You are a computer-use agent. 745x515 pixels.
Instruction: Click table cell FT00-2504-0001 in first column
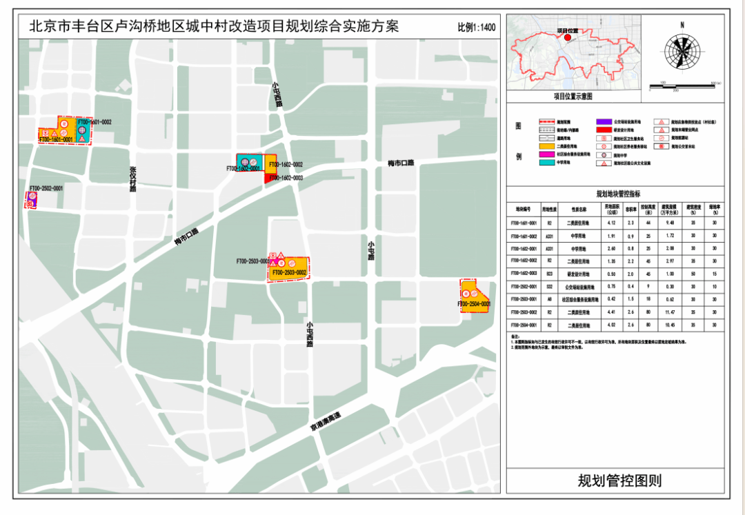pyautogui.click(x=524, y=325)
